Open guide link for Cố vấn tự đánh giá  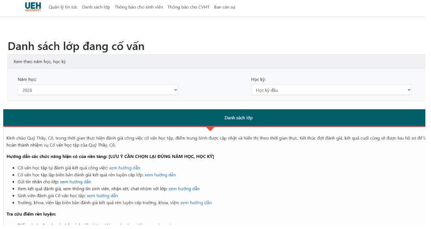click(x=125, y=168)
